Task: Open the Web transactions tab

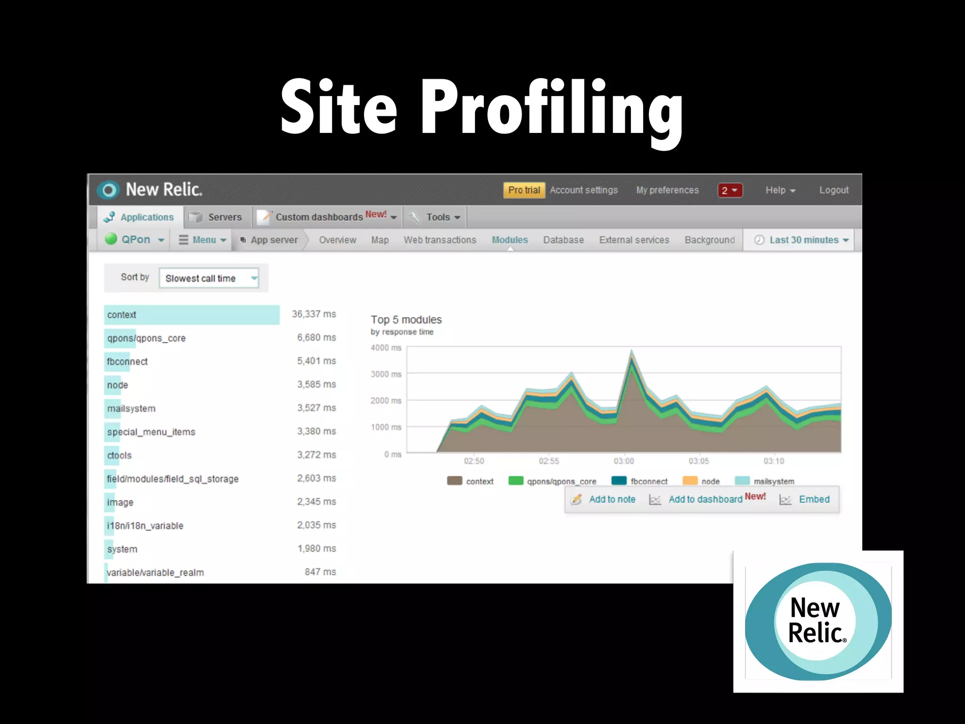Action: (440, 240)
